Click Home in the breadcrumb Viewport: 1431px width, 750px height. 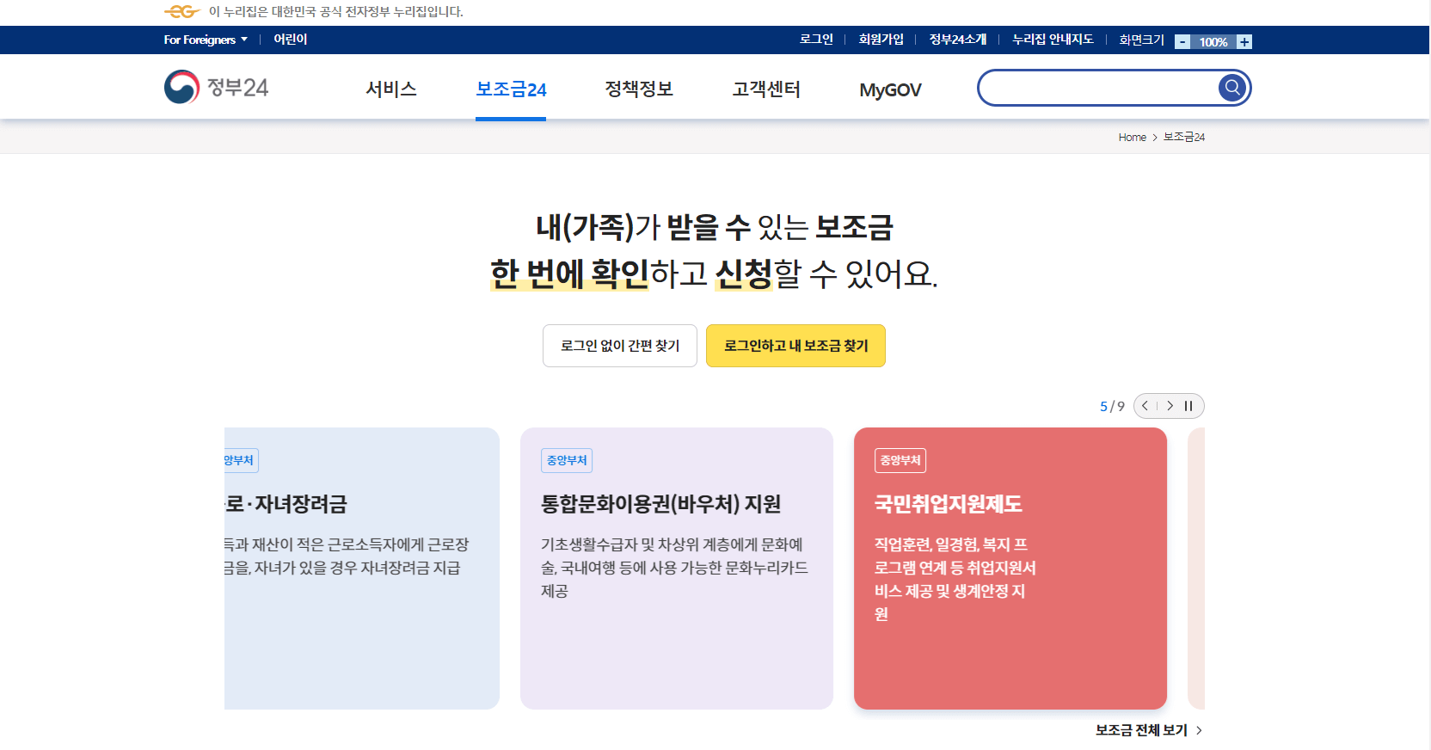(1132, 137)
